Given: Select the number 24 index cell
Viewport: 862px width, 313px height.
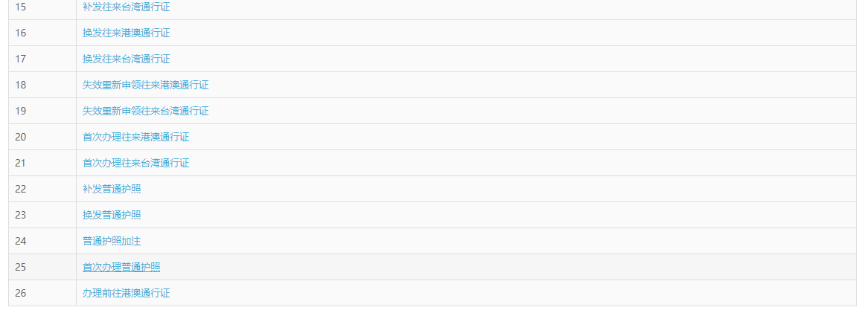Looking at the screenshot, I should [21, 241].
